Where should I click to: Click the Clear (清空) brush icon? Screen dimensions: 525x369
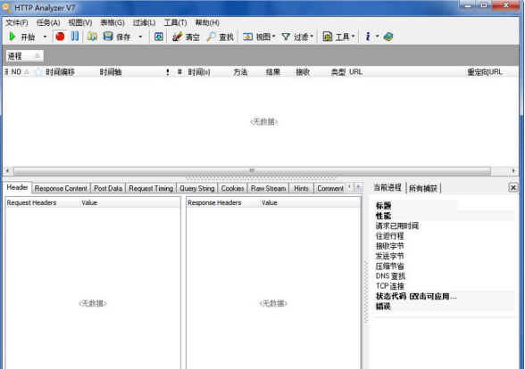[x=177, y=37]
